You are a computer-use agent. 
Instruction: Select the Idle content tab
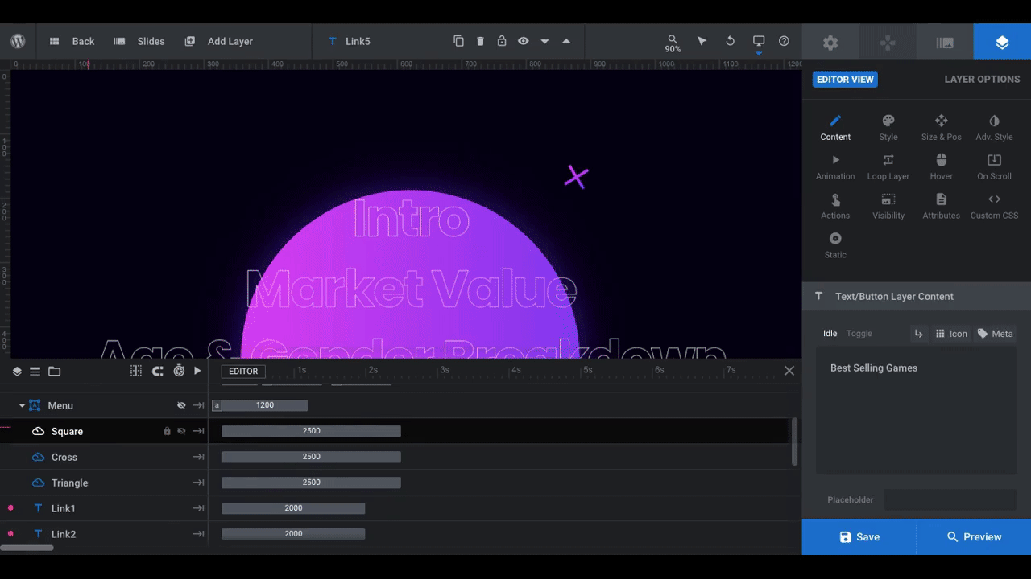click(830, 334)
